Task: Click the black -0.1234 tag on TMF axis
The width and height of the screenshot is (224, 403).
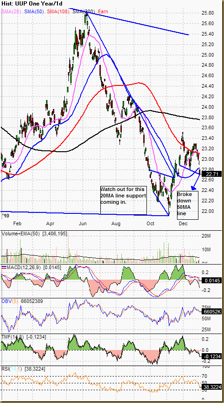Action: pos(211,356)
